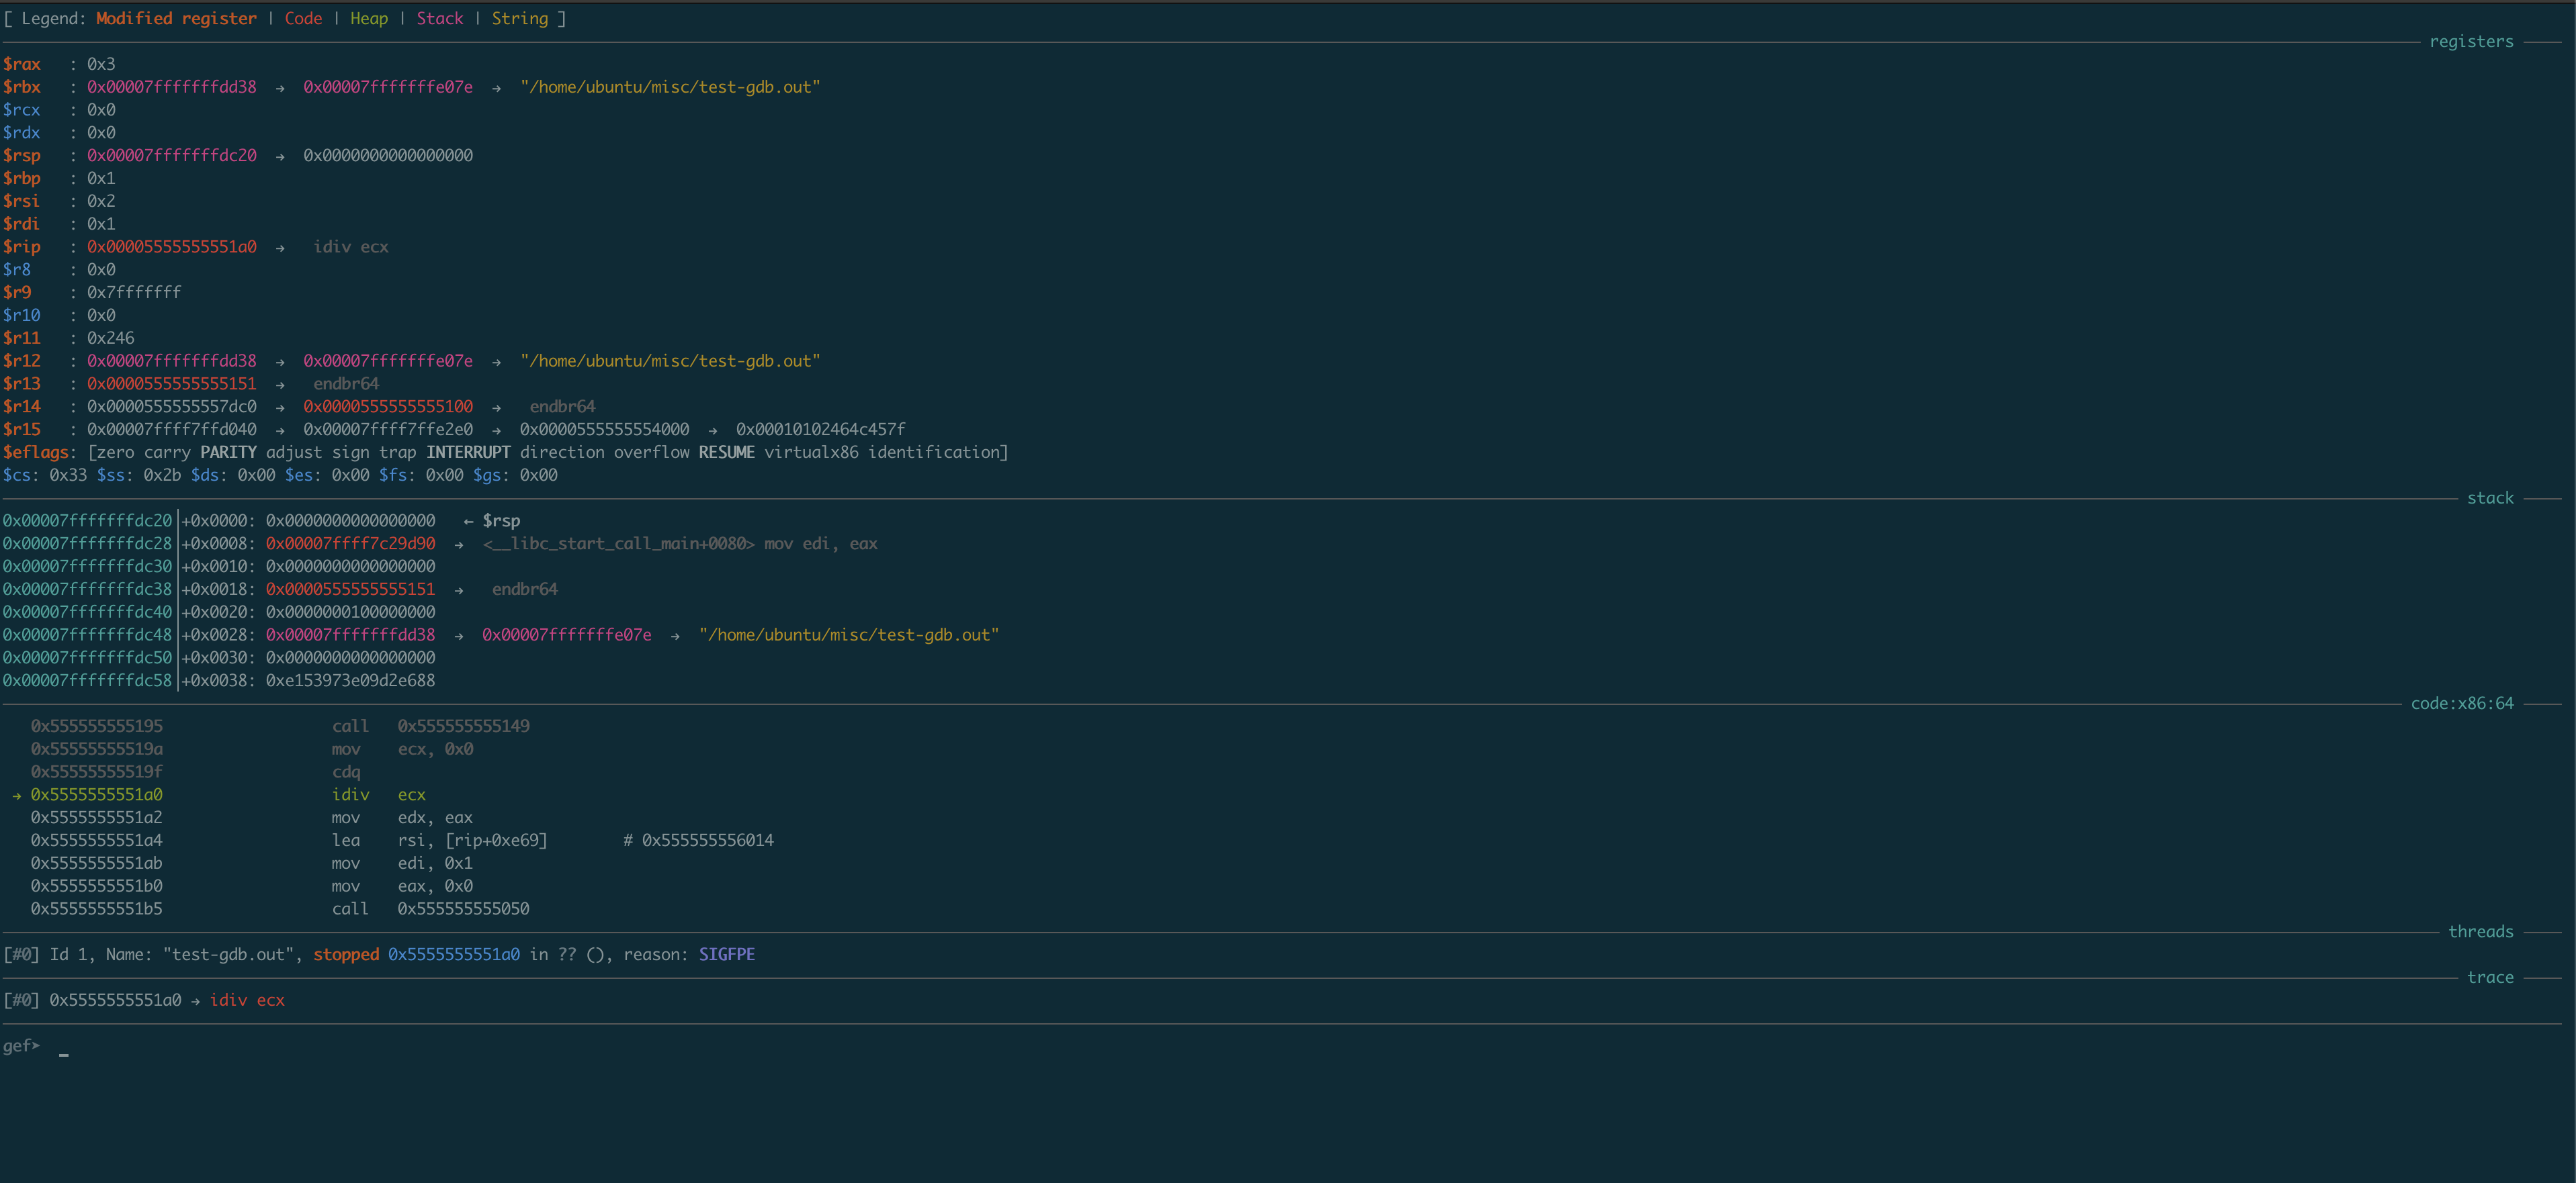Viewport: 2576px width, 1183px height.
Task: Click the 'threads' section header
Action: pyautogui.click(x=2480, y=931)
